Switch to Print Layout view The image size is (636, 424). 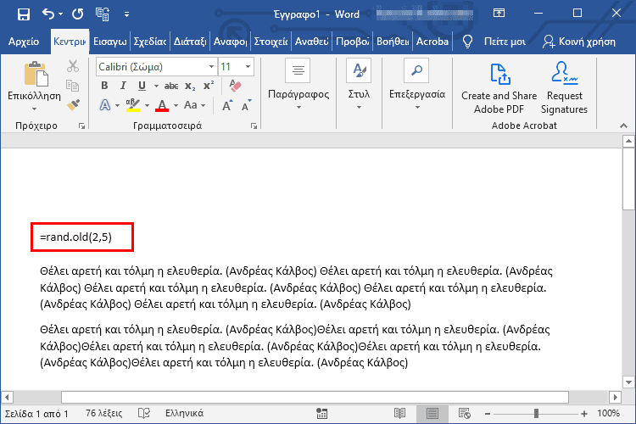pyautogui.click(x=432, y=414)
